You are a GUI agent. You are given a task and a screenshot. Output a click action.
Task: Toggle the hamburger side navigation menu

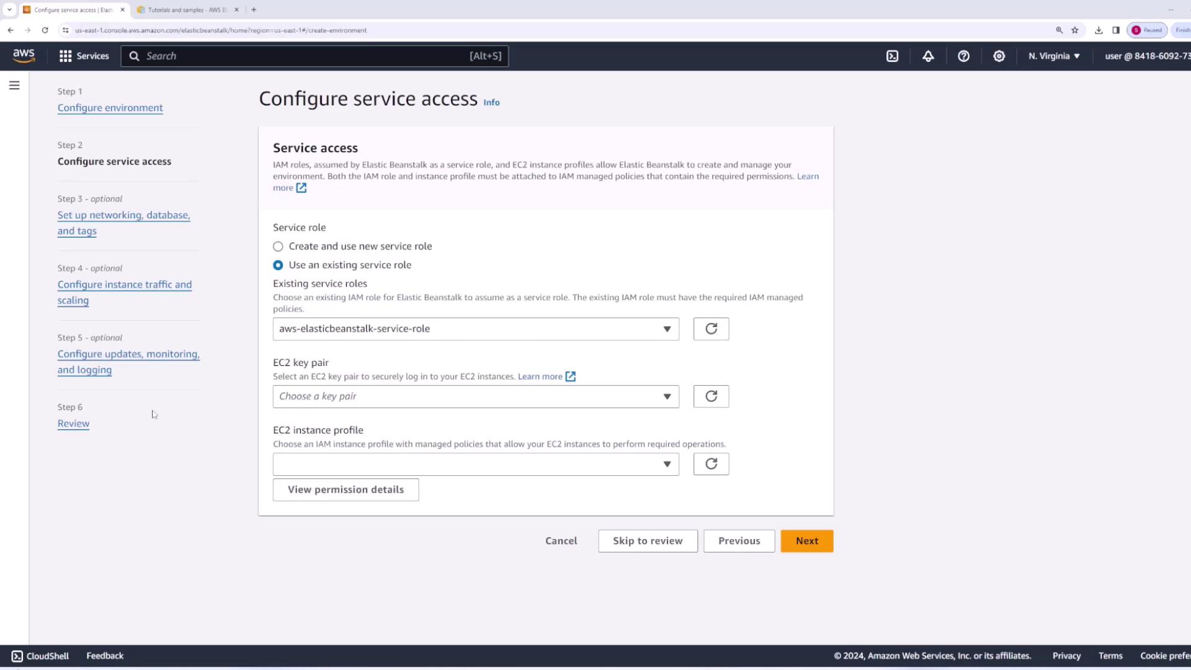coord(14,86)
